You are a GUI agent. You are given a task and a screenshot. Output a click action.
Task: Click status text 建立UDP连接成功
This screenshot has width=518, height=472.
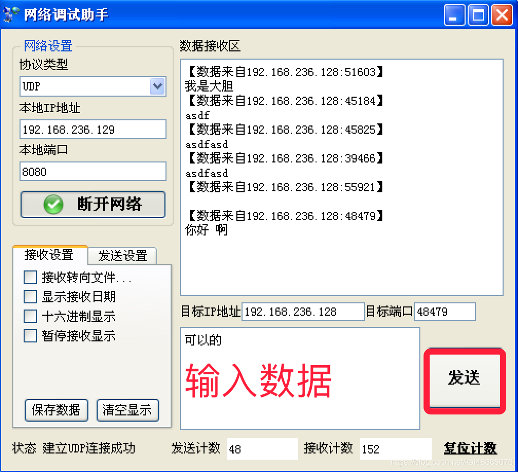point(89,448)
